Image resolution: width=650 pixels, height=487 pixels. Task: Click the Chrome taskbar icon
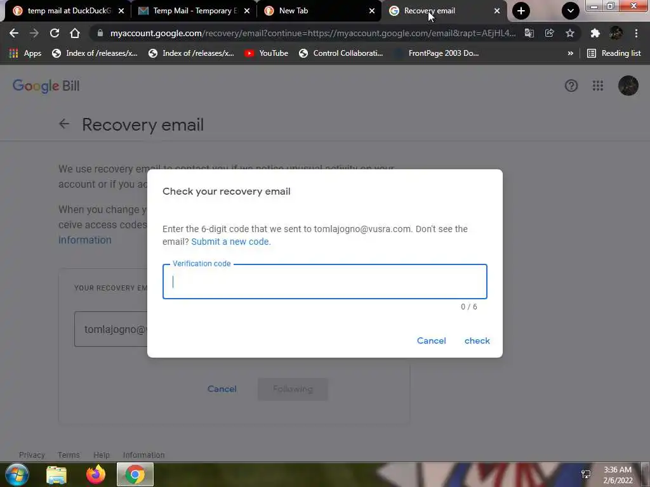[135, 474]
